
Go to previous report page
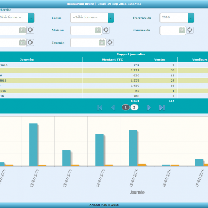(113, 108)
